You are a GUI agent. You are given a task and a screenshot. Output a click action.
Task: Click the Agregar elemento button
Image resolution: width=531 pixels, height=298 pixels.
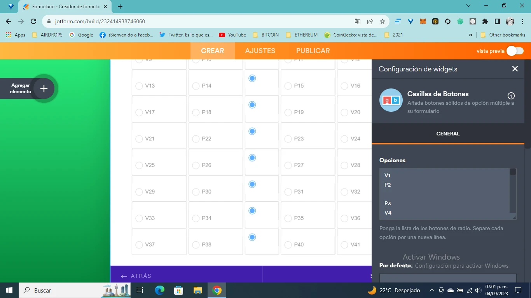click(x=44, y=88)
